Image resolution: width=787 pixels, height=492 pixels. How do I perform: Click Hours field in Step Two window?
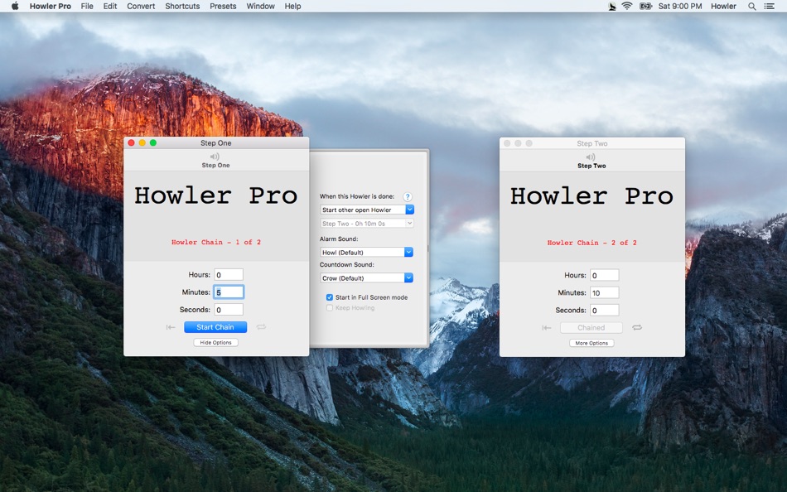[x=604, y=275]
